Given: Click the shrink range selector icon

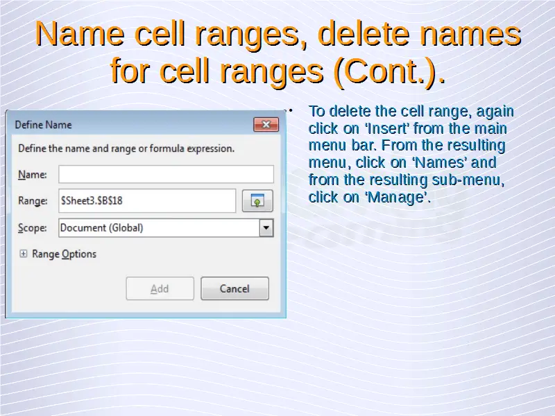Looking at the screenshot, I should coord(257,201).
